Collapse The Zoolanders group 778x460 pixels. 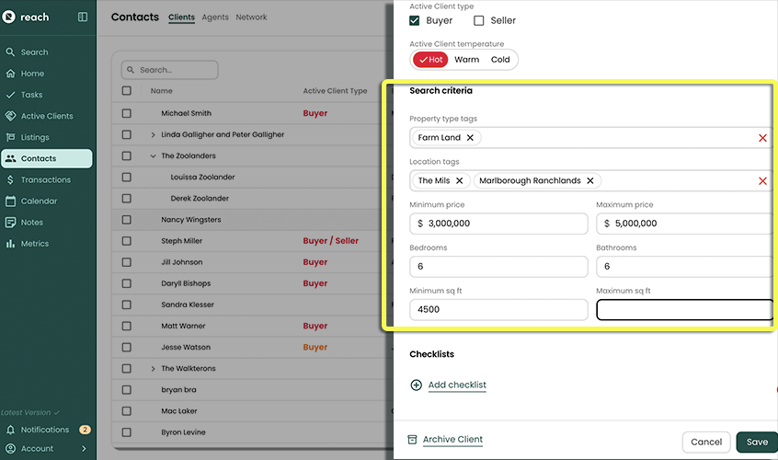[x=154, y=156]
